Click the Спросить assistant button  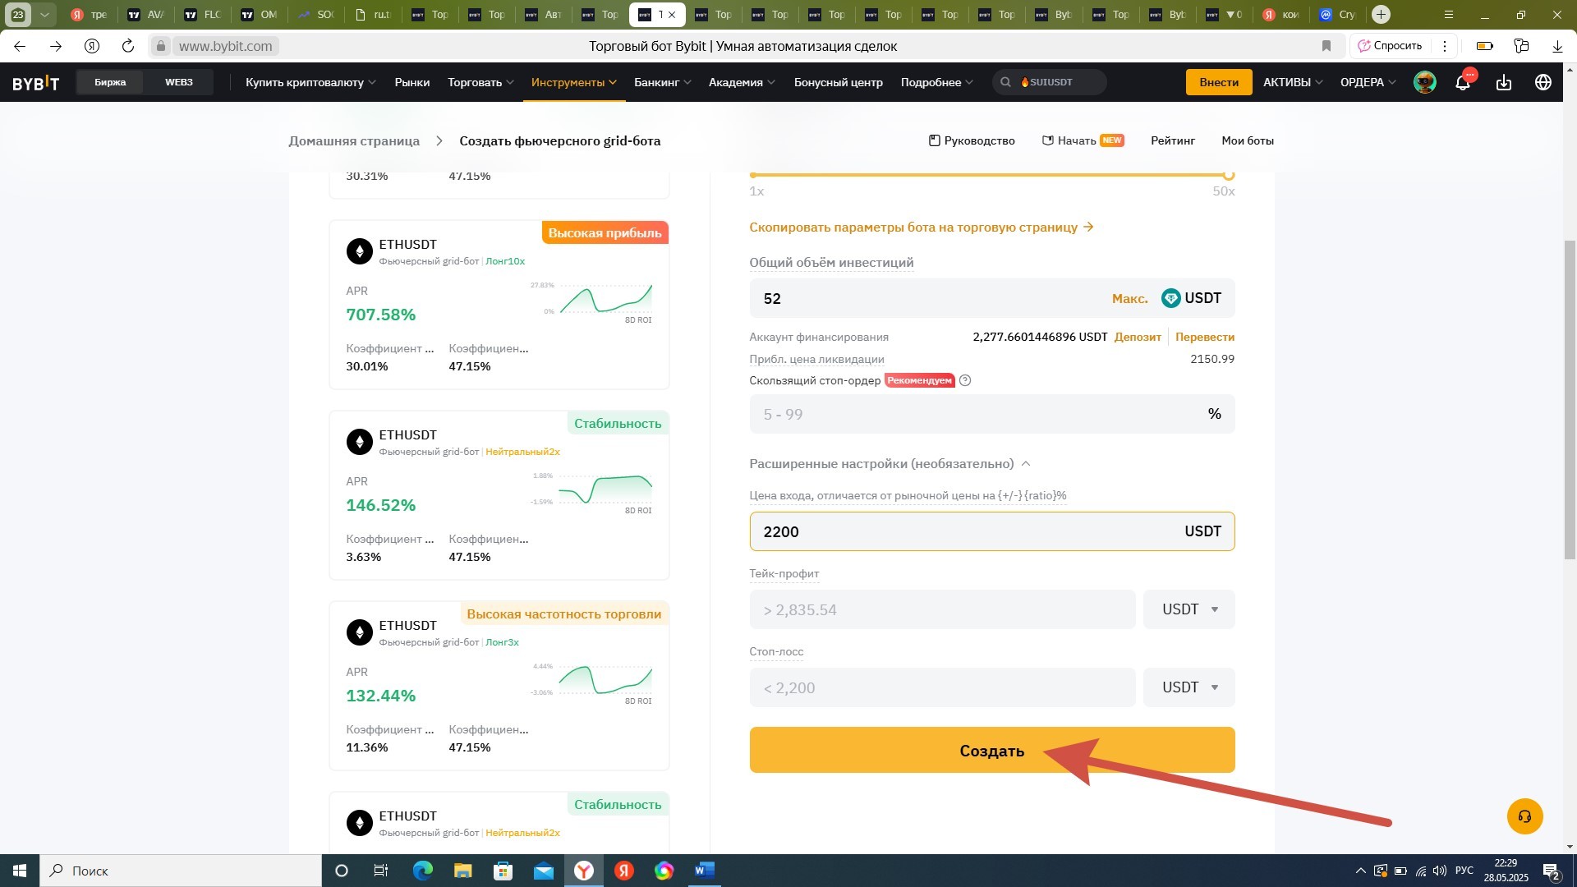pos(1391,46)
